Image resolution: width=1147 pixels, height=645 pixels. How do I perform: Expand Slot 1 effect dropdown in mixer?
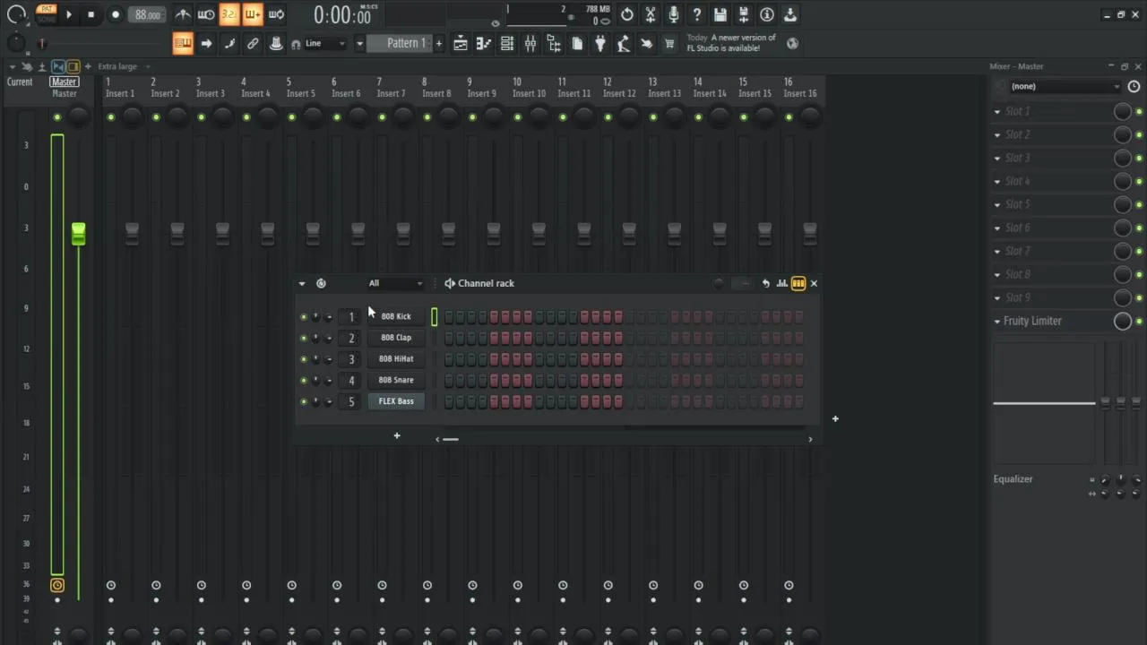(x=997, y=111)
